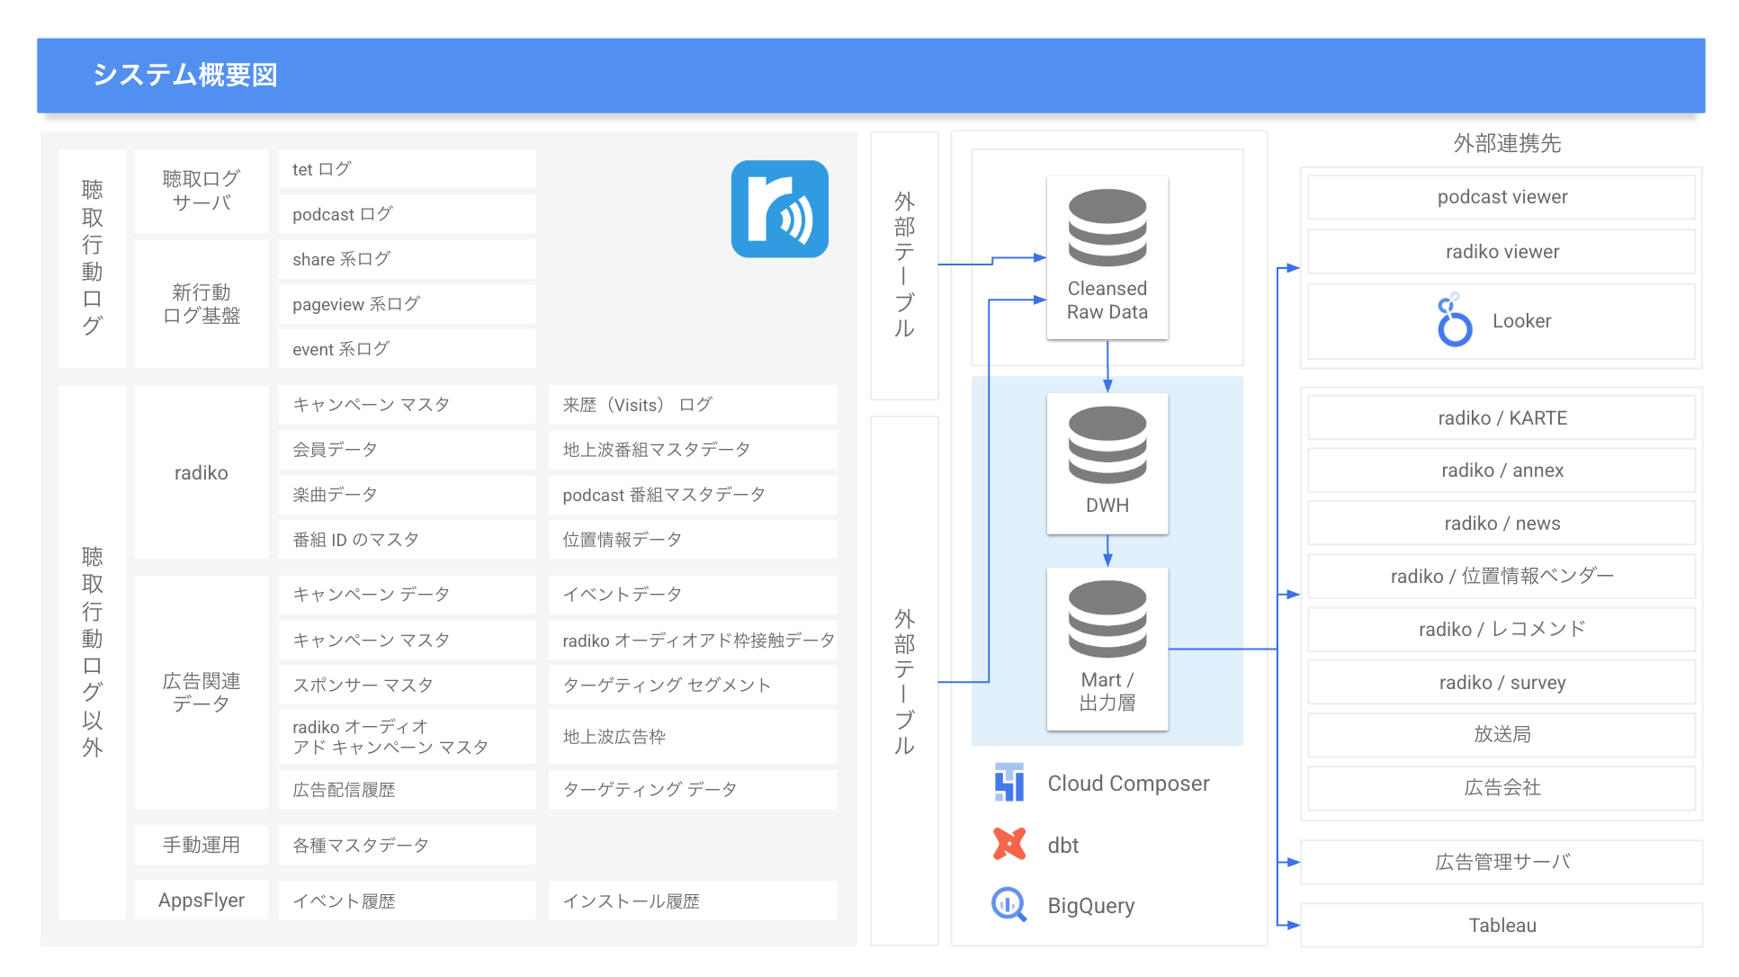Click the radiko app logo
Viewport: 1739px width, 977px height.
(779, 209)
